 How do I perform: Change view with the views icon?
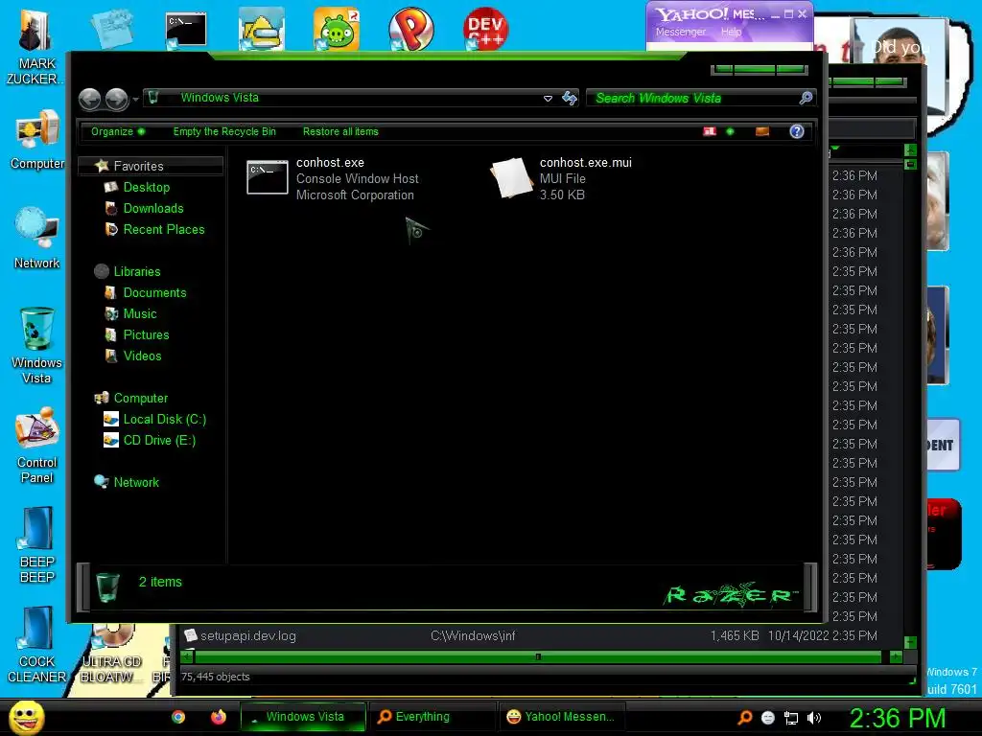coord(709,131)
